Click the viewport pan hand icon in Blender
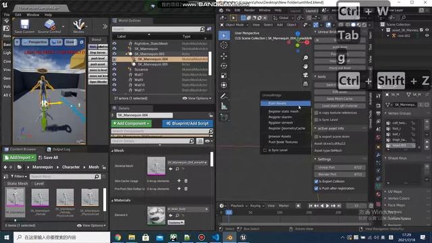432x243 pixels. tap(305, 66)
